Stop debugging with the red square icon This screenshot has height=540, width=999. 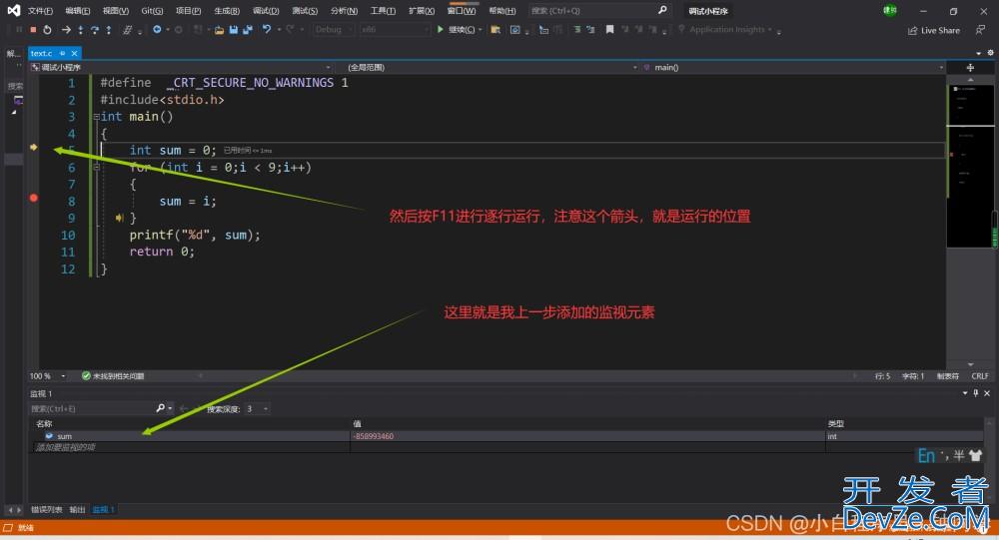click(33, 29)
